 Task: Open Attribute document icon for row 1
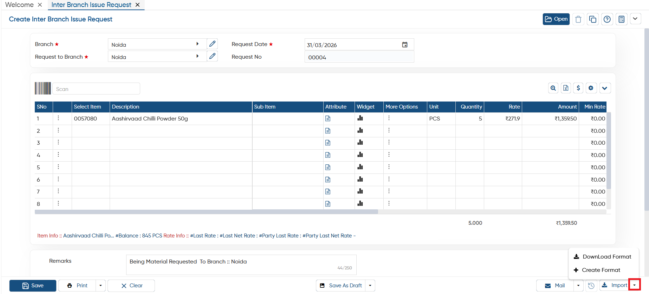click(328, 118)
